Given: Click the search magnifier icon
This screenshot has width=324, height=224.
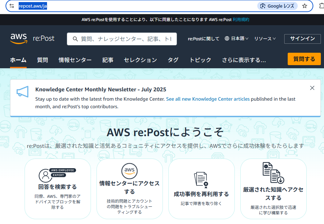Looking at the screenshot, I should click(75, 39).
